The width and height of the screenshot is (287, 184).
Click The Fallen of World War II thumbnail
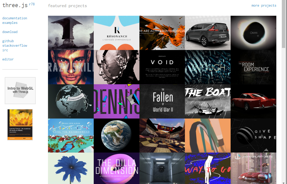[162, 101]
